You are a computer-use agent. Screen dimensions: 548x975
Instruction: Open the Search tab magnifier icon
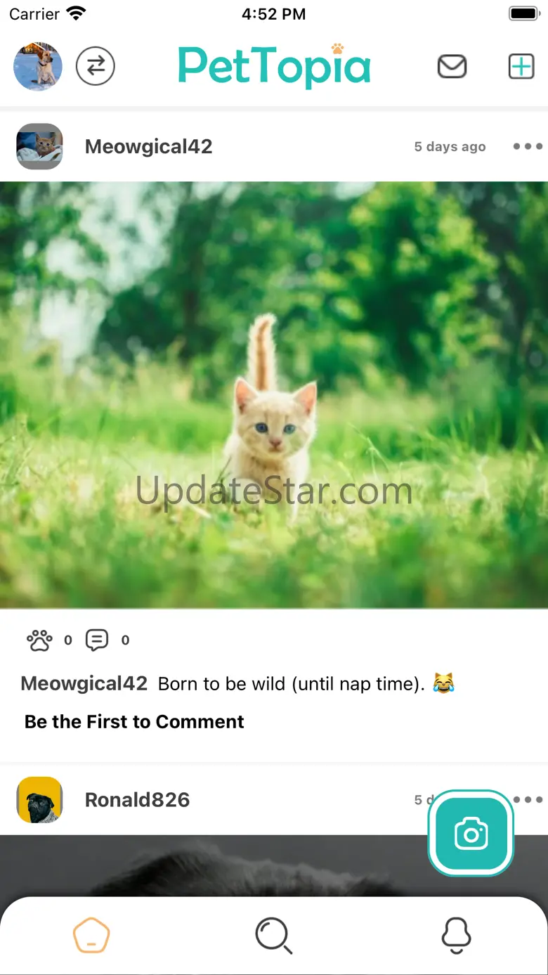pyautogui.click(x=273, y=936)
